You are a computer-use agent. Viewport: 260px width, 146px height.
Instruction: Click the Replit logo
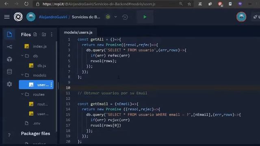(18, 17)
